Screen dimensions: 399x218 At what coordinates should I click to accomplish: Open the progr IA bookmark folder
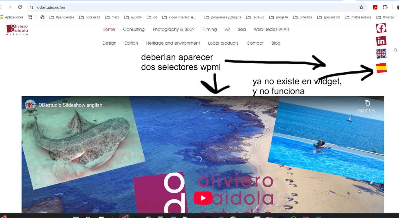tap(279, 17)
